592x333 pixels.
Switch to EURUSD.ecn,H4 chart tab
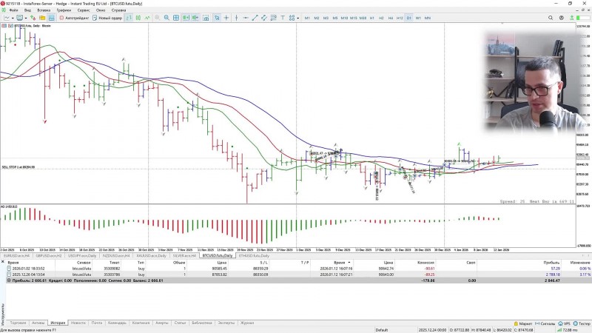(16, 255)
